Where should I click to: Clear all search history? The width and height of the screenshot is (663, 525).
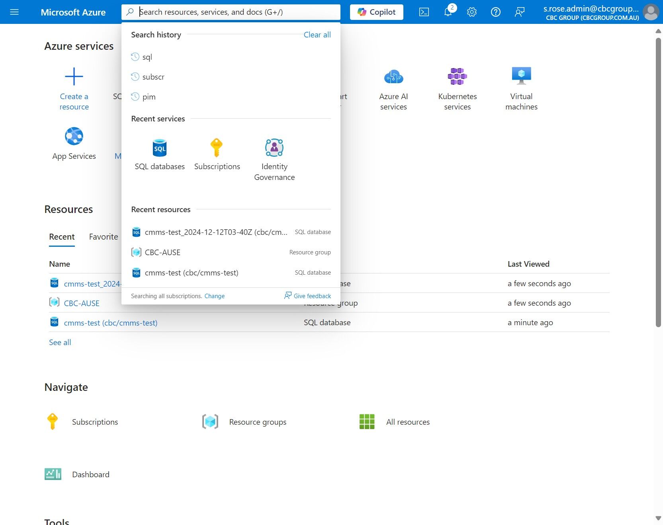point(317,35)
